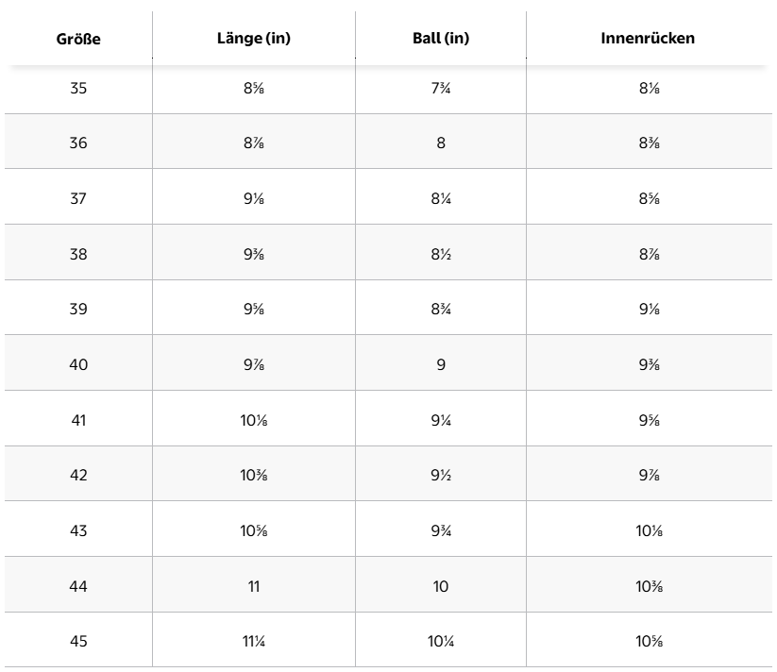Select size 42 row label
Viewport: 777px width, 672px height.
point(78,476)
